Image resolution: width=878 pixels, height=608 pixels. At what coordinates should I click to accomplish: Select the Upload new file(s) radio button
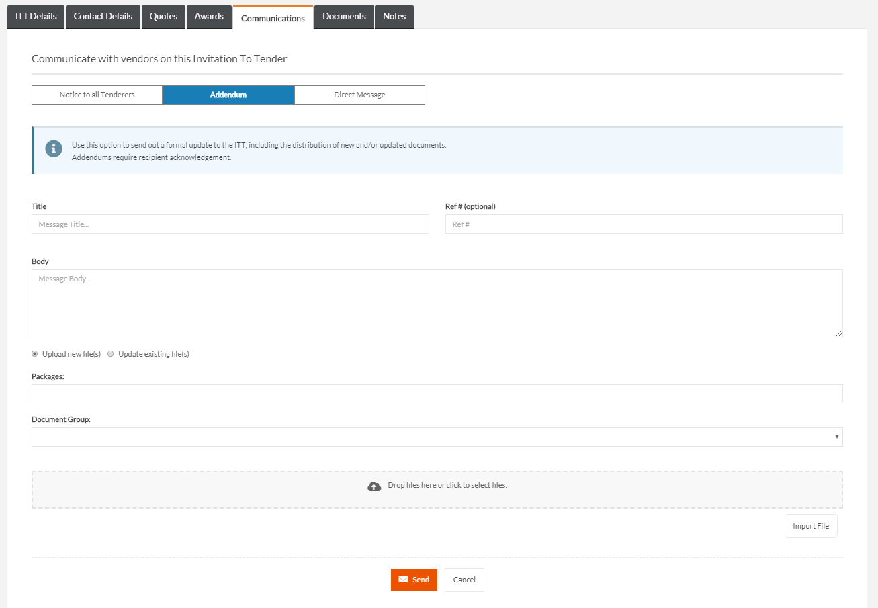click(x=34, y=354)
